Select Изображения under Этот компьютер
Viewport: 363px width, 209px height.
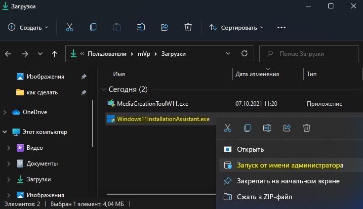coord(45,195)
